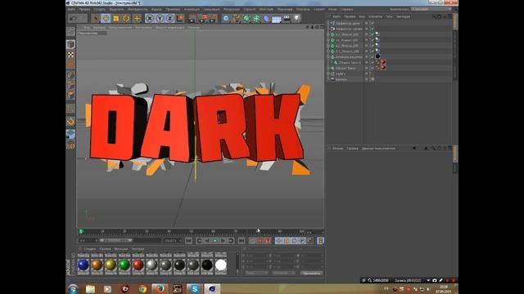Screen dimensions: 524x294
Task: Toggle visibility dot of first effector row
Action: point(366,23)
